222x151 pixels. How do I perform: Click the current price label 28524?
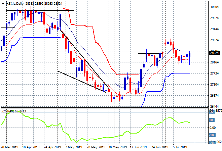[x=215, y=53]
